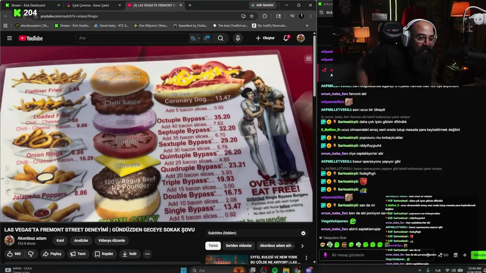Click the translate icon in YouTube search bar
This screenshot has height=273, width=486.
click(193, 38)
